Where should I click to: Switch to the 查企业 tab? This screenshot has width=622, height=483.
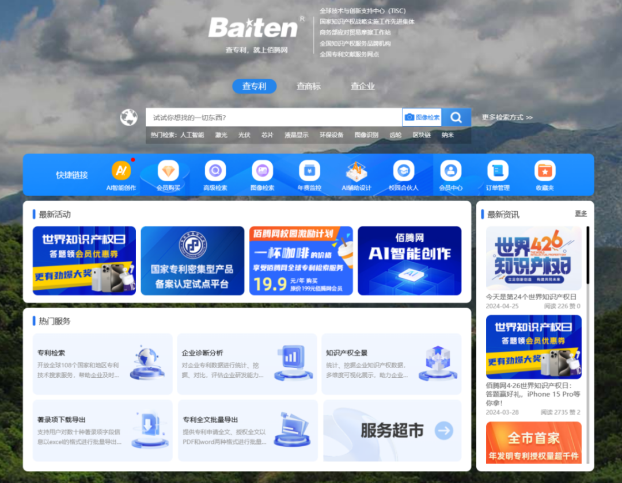[x=363, y=86]
